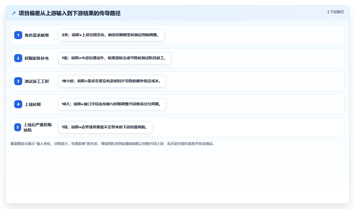Open the 18小时 description box
355x209 pixels.
coord(112,81)
